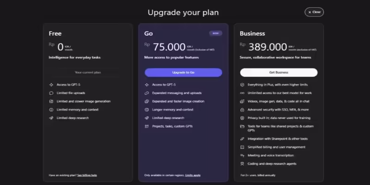
Task: Click the Limited file uploads icon
Action: pos(51,93)
